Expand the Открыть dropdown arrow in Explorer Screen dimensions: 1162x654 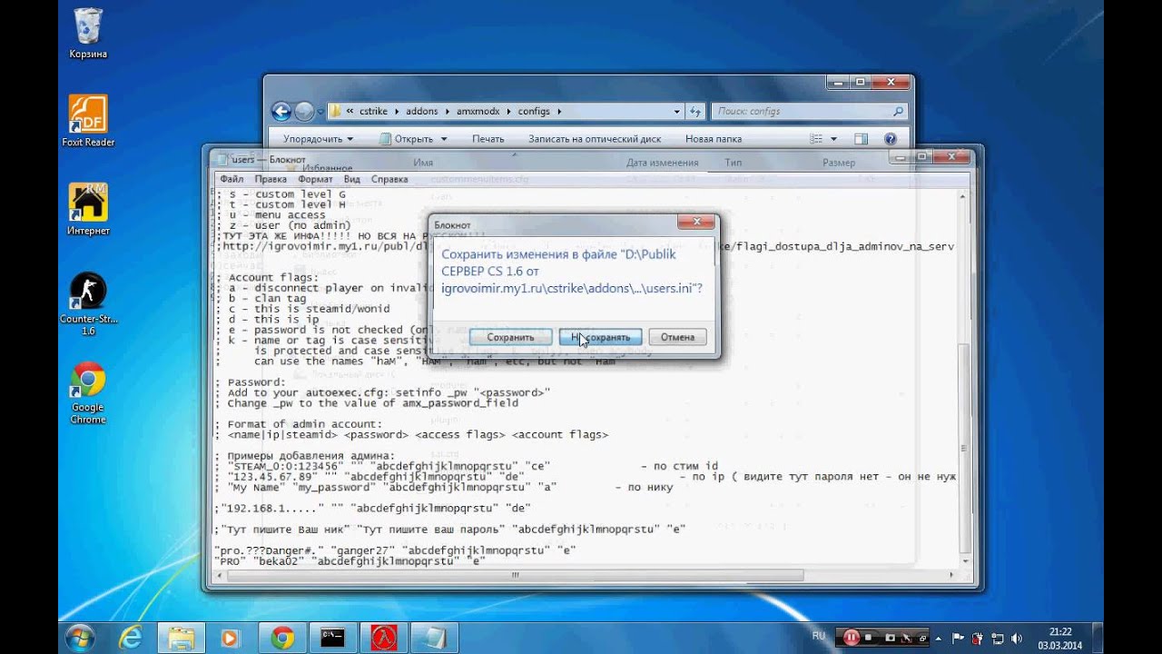point(444,139)
